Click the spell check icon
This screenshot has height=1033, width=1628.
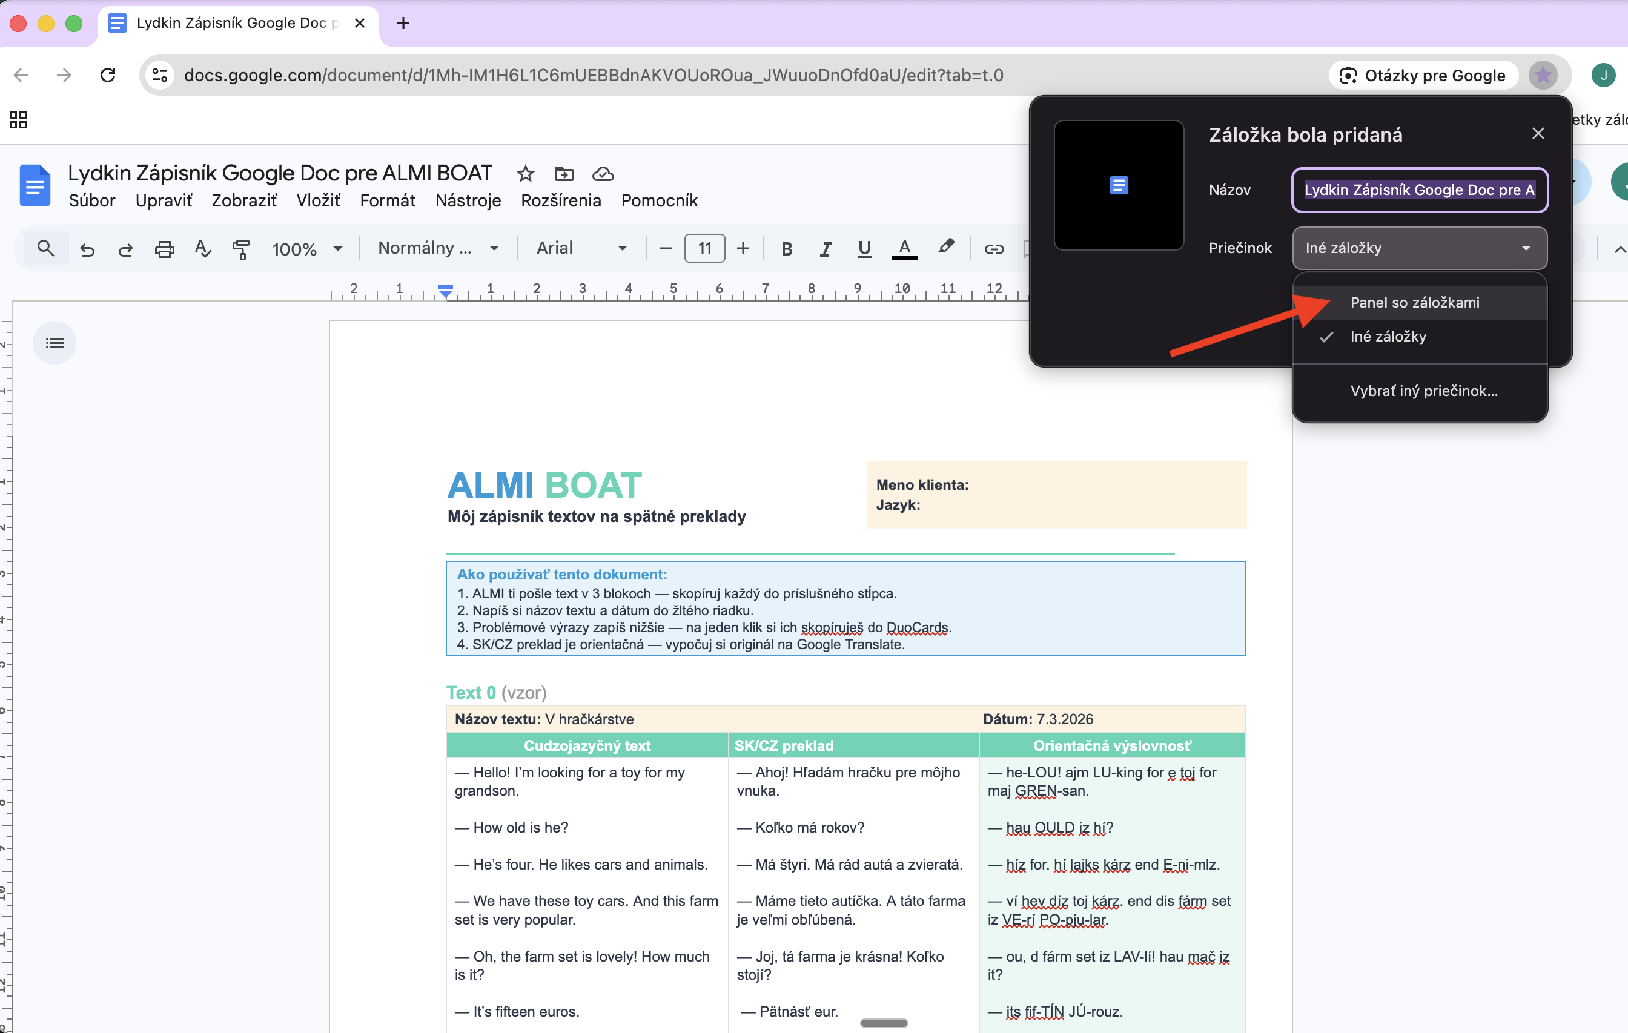[x=202, y=249]
